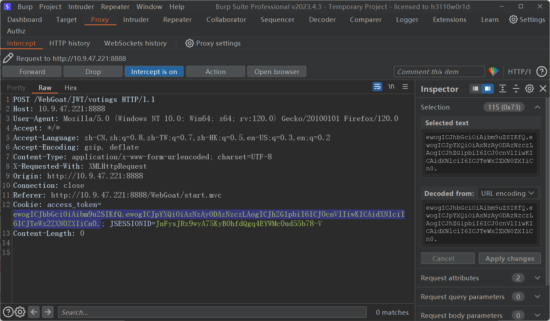Select the Intercept sub-tab
This screenshot has width=550, height=321.
[22, 43]
